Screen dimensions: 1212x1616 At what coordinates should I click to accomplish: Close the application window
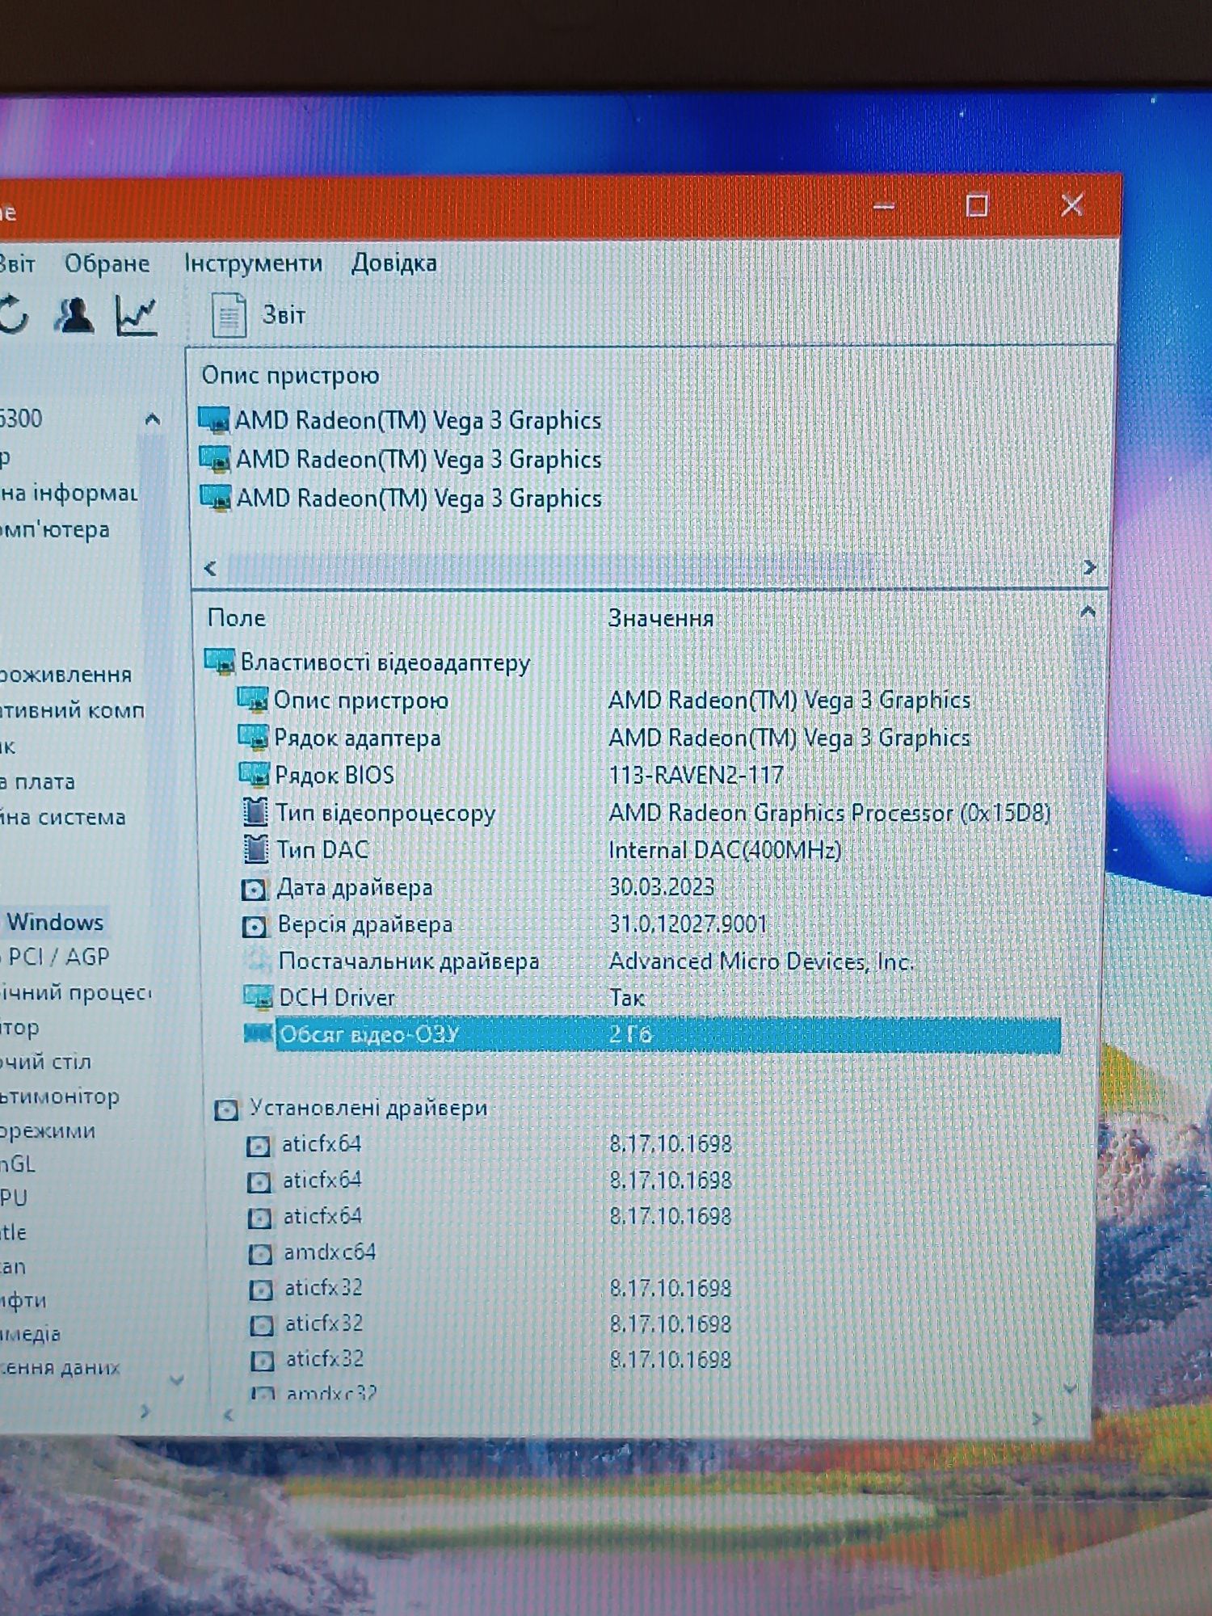pyautogui.click(x=1071, y=206)
